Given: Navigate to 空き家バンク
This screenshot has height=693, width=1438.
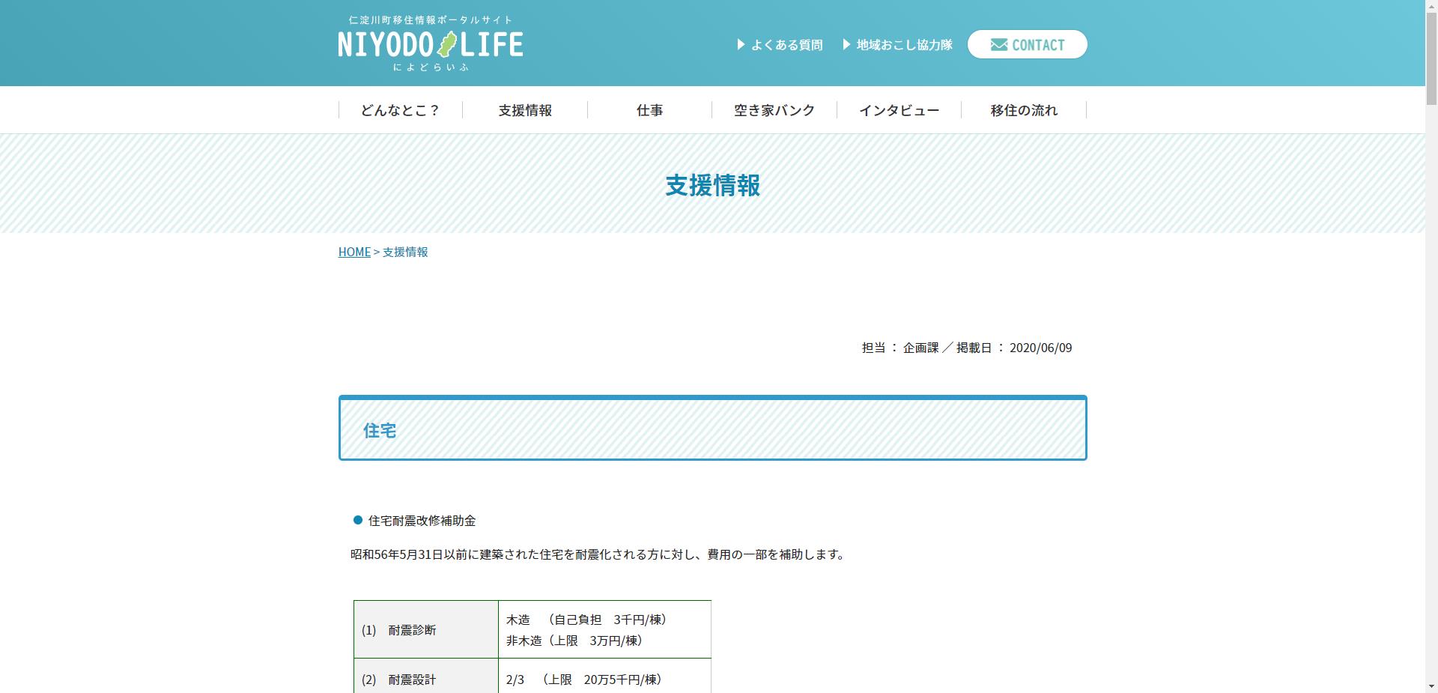Looking at the screenshot, I should [x=774, y=109].
